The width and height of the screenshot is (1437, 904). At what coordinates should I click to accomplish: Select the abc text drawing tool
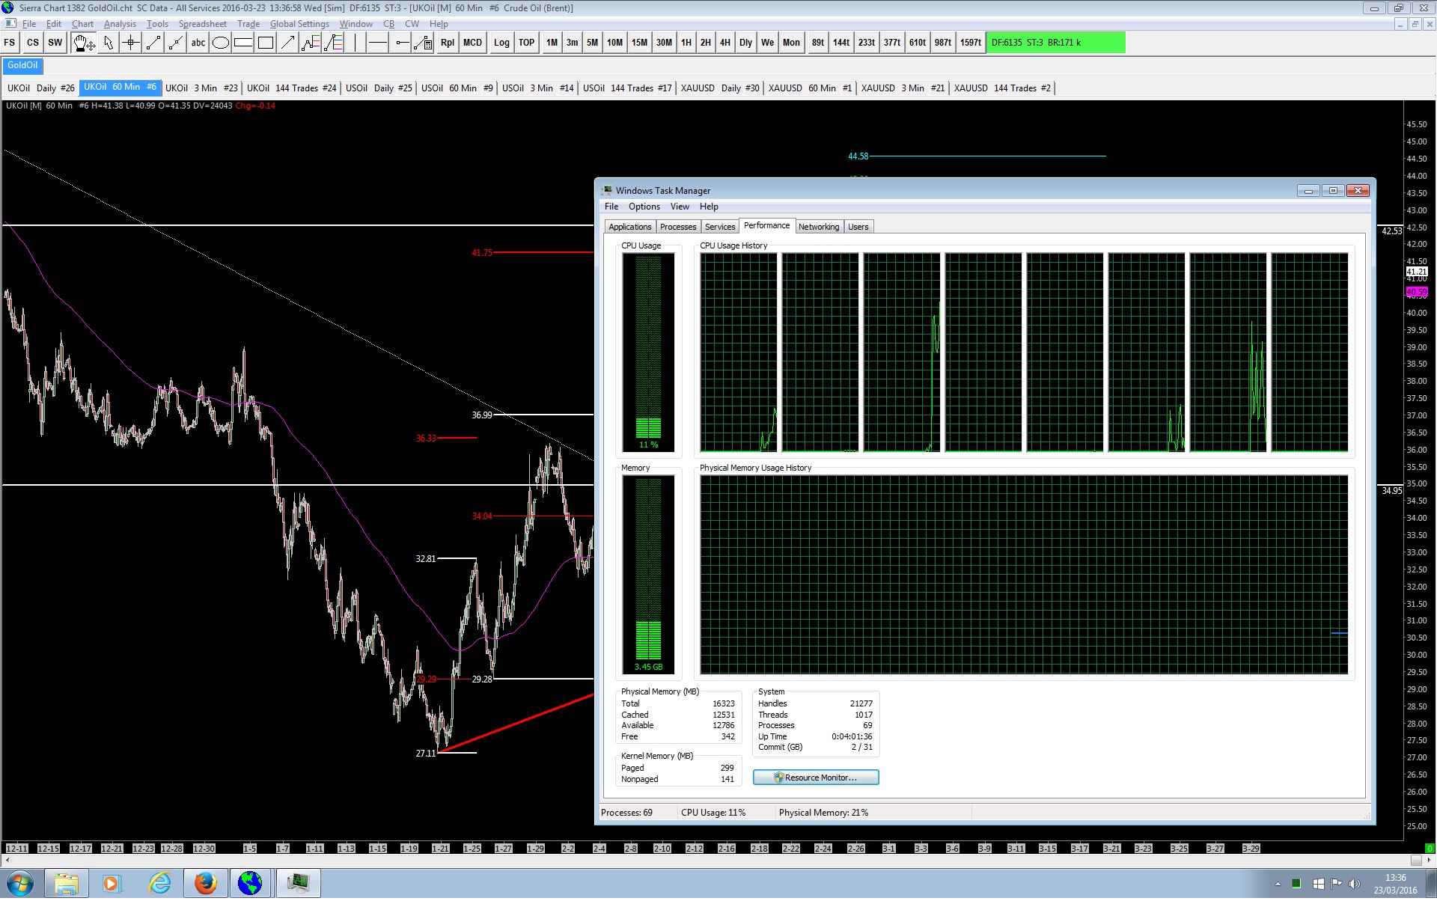coord(198,43)
